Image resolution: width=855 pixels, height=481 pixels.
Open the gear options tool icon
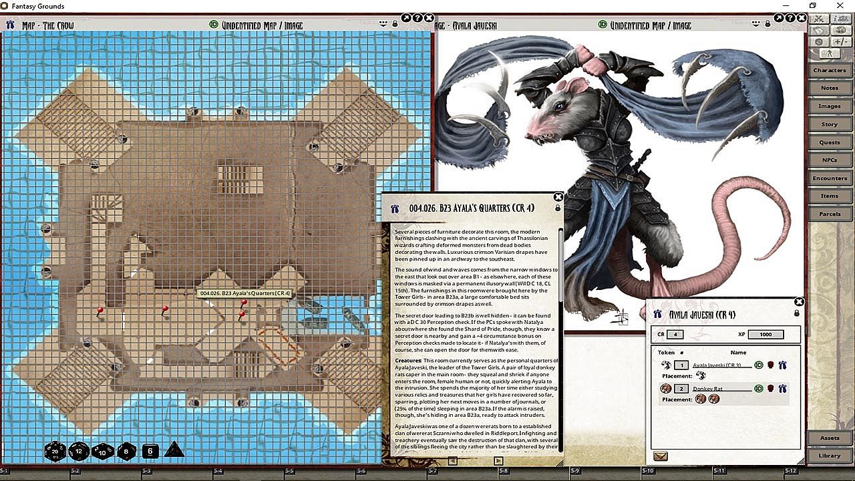pyautogui.click(x=818, y=42)
